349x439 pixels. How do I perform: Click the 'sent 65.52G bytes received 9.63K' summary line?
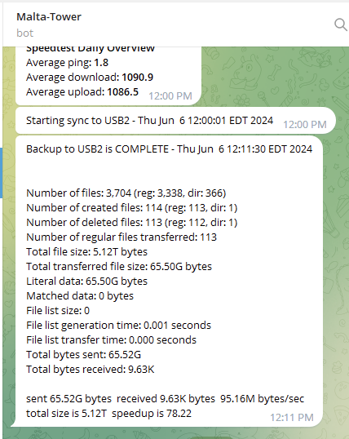click(166, 399)
